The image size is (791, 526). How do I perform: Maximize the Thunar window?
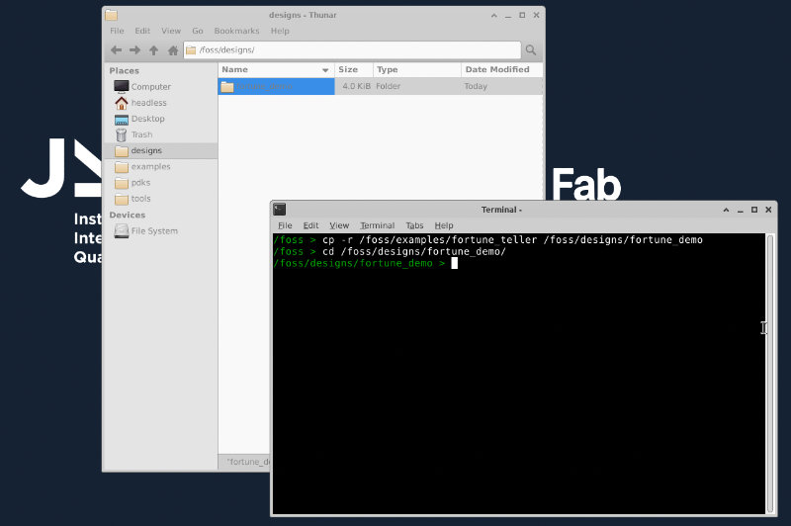tap(522, 16)
